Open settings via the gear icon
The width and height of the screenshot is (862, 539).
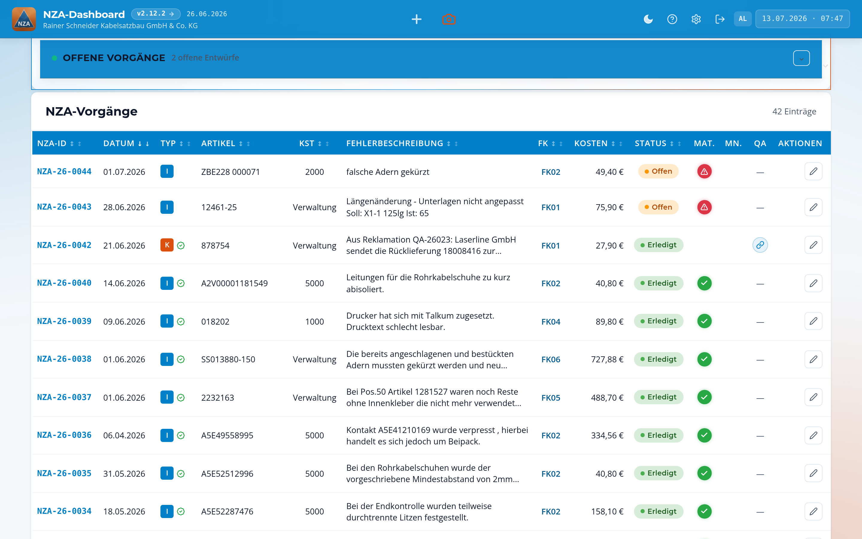click(696, 19)
